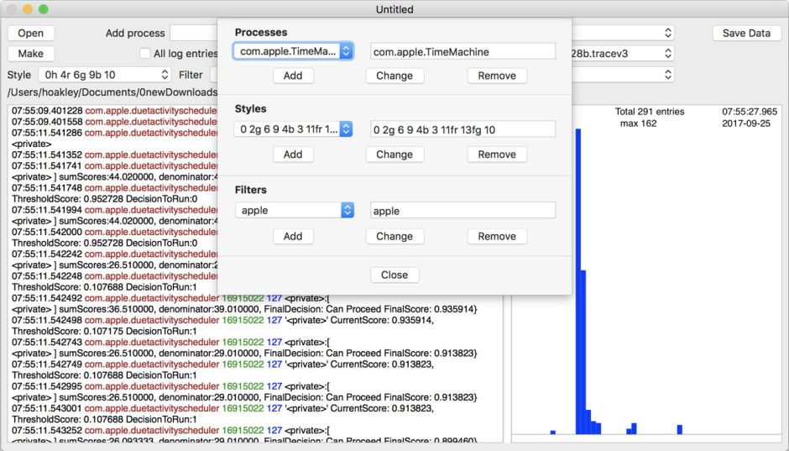Click the com.apple.TimeMachine text field
Image resolution: width=789 pixels, height=451 pixels.
pos(462,52)
